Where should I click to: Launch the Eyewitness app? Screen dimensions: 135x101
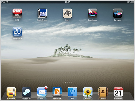point(92,13)
